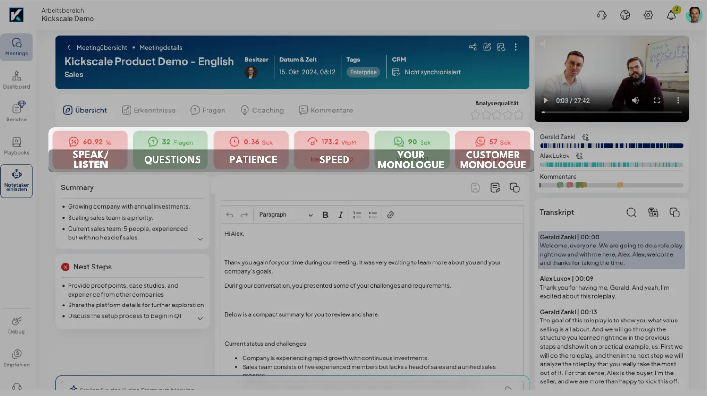The width and height of the screenshot is (707, 396).
Task: Open the Paragraph style dropdown
Action: click(285, 215)
